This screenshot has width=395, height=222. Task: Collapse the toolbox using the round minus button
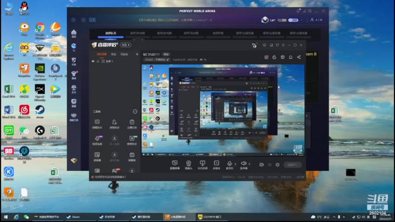pyautogui.click(x=135, y=111)
